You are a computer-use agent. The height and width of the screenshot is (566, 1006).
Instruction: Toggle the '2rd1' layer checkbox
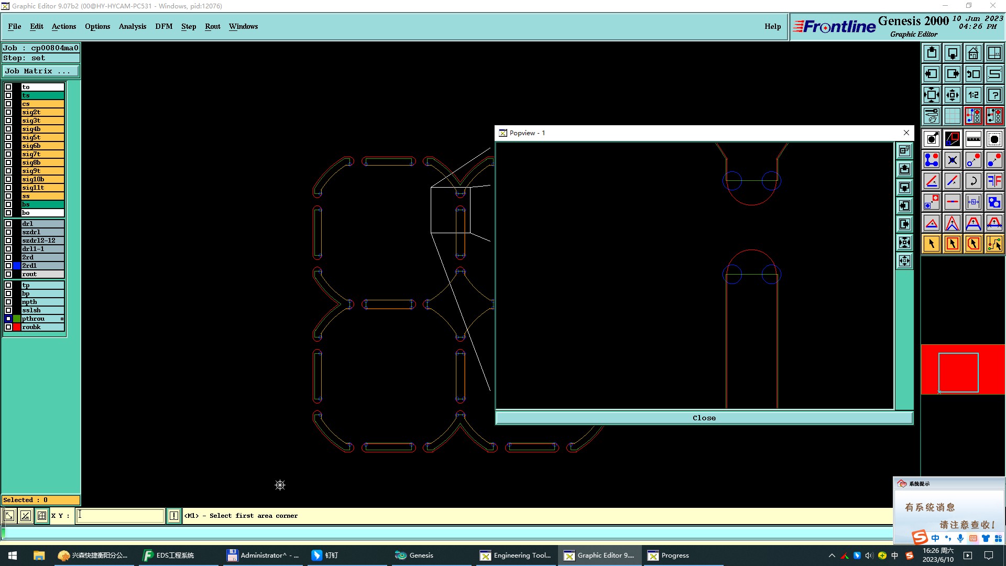tap(8, 266)
